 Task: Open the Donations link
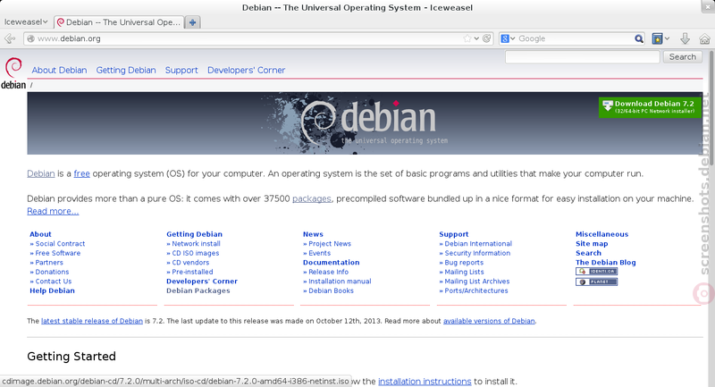52,272
